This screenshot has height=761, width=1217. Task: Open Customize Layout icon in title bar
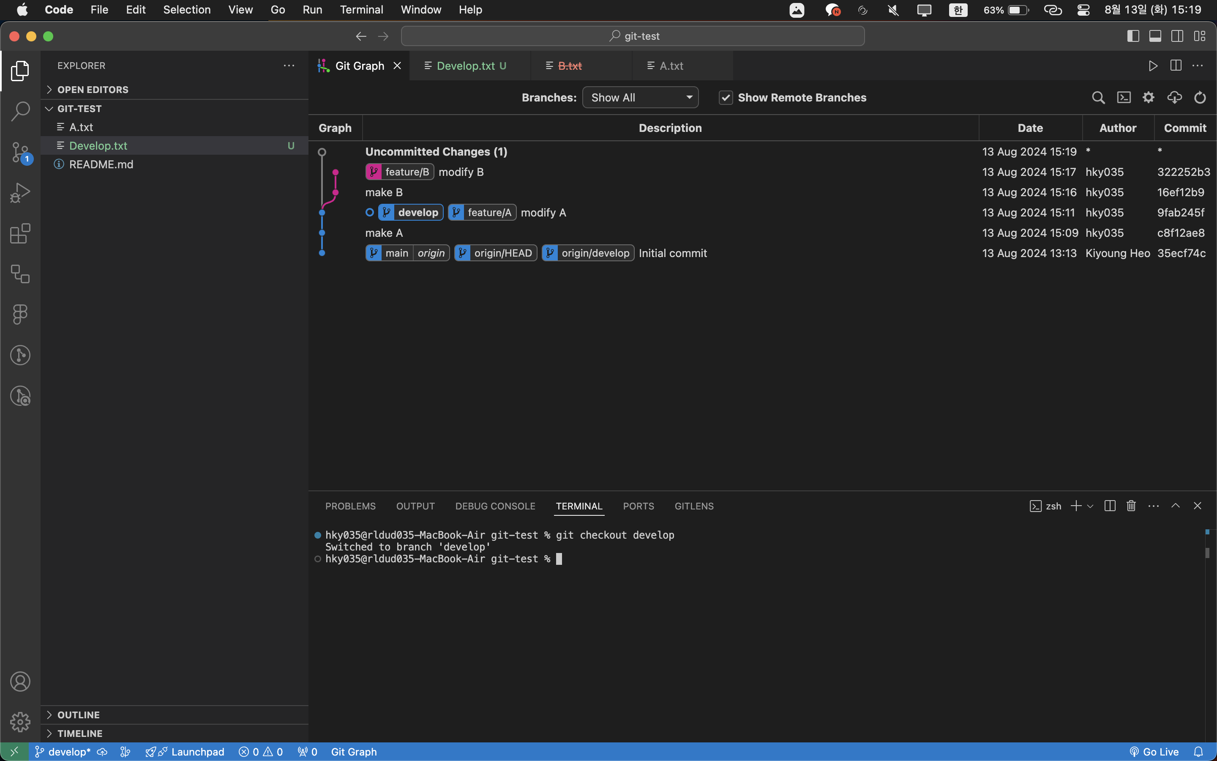point(1199,36)
